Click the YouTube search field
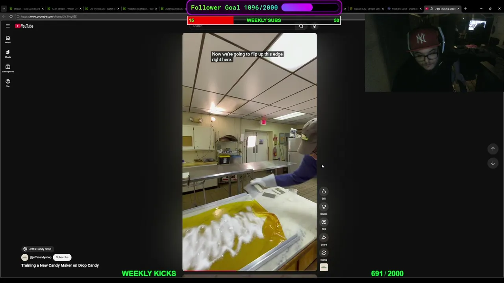 click(x=242, y=26)
